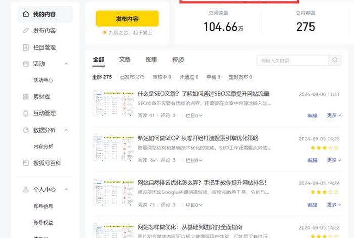Click date 2024-09-06 11:31
The height and width of the screenshot is (238, 354).
[x=319, y=94]
